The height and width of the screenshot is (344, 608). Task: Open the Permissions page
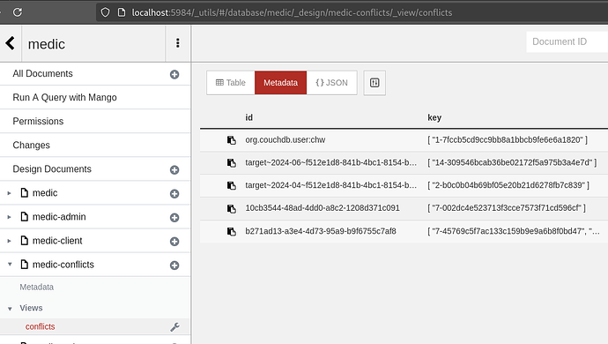[x=38, y=121]
